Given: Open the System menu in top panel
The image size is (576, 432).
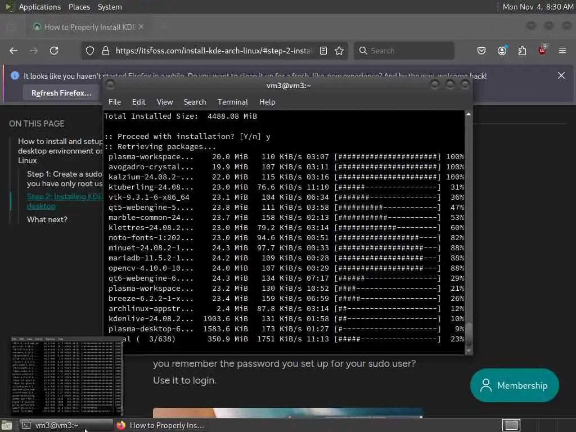Looking at the screenshot, I should pos(110,7).
